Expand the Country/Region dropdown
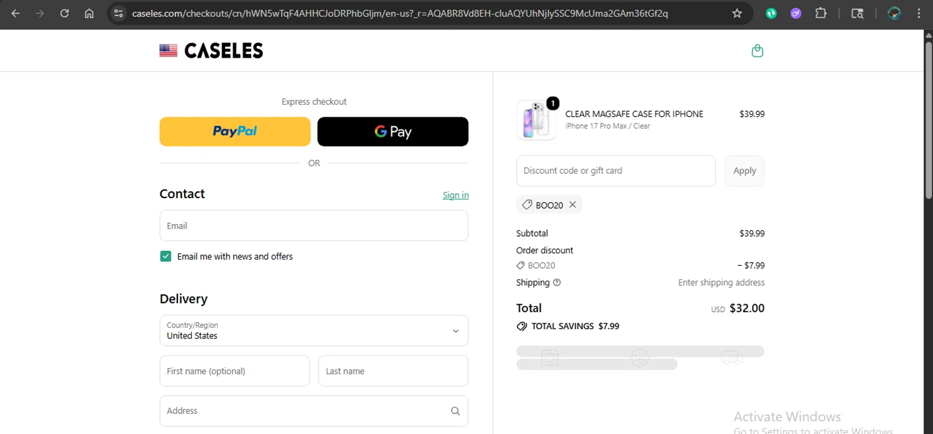 click(x=313, y=330)
